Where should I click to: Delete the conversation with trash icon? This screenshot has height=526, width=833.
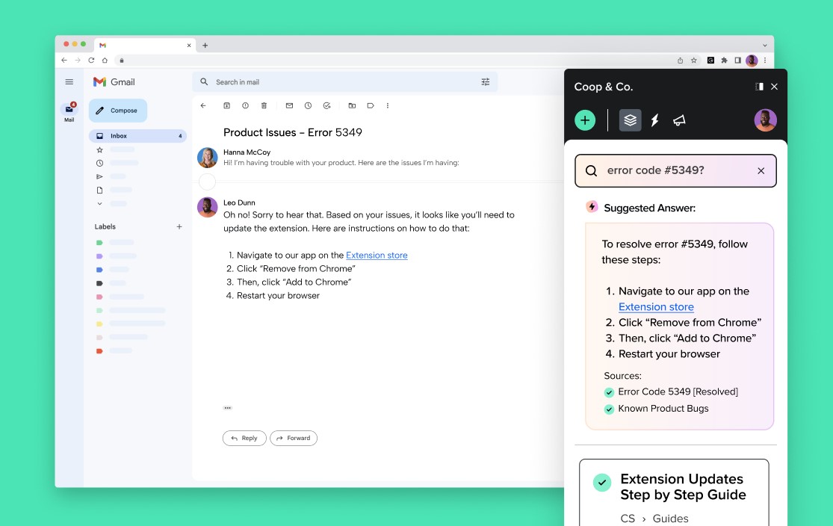264,106
